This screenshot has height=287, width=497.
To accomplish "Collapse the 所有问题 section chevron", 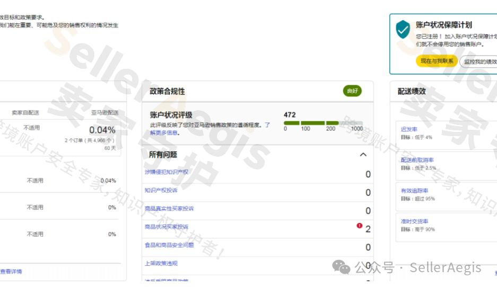I will 363,155.
